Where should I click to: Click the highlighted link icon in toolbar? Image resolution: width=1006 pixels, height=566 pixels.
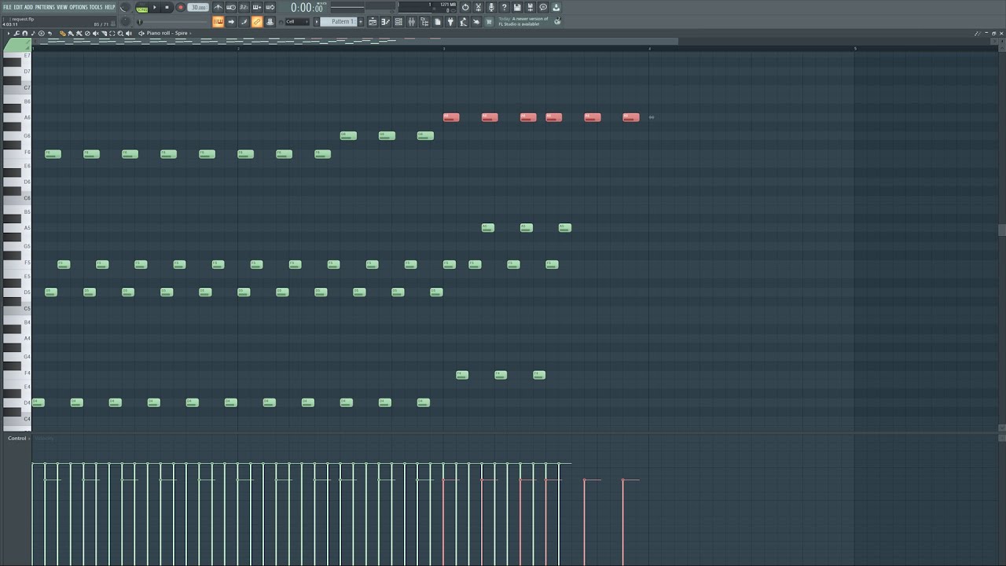click(257, 22)
